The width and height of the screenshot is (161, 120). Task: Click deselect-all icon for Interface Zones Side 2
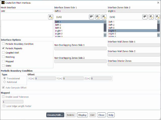pyautogui.click(x=157, y=17)
